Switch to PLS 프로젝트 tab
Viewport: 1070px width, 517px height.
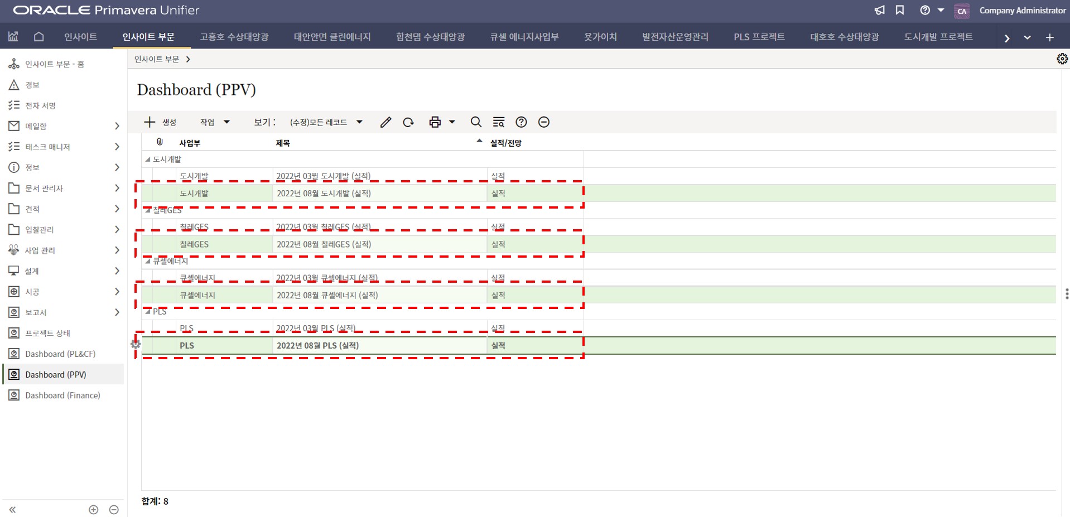point(759,37)
